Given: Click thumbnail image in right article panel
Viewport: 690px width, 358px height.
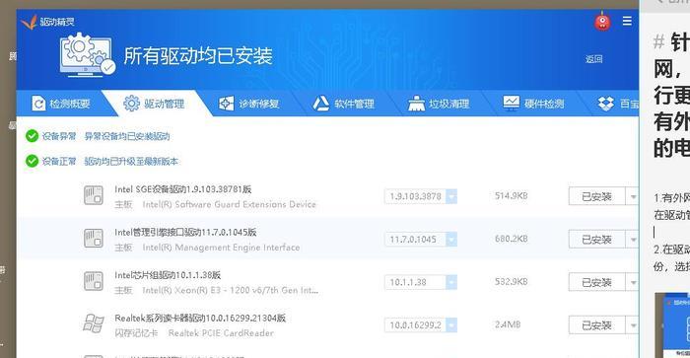Looking at the screenshot, I should (672, 325).
